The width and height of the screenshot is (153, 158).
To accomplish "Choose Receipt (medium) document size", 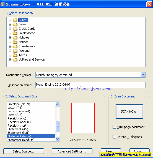I will (31, 122).
